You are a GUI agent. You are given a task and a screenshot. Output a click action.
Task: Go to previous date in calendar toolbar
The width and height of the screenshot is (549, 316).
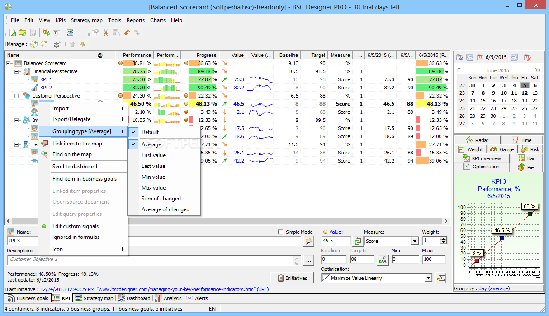tap(470, 57)
